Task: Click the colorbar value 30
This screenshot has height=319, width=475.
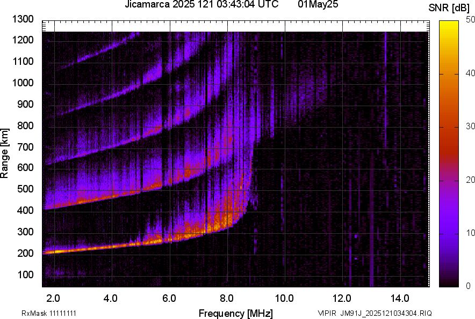Action: pyautogui.click(x=471, y=127)
